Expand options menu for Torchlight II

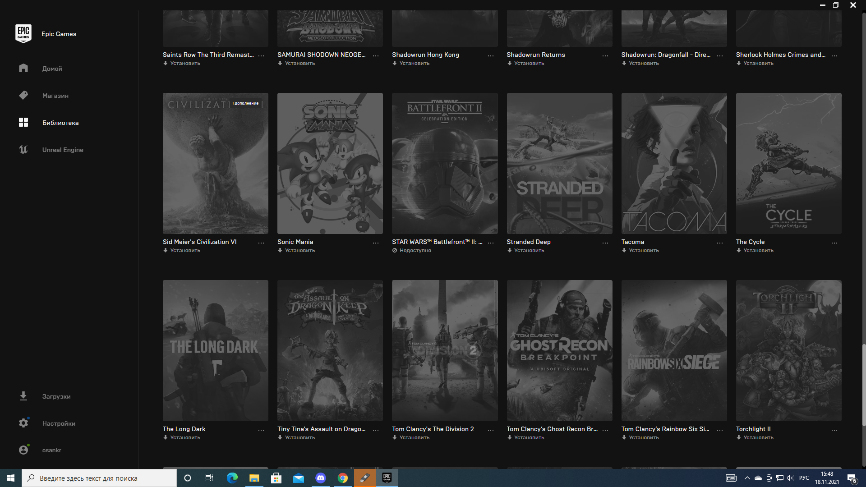834,430
